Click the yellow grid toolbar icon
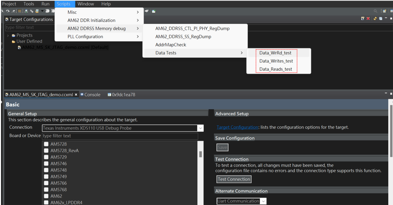The width and height of the screenshot is (393, 205). [20, 11]
